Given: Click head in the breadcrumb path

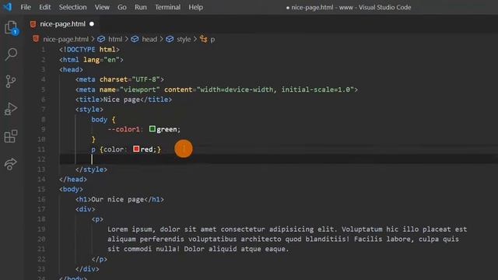Looking at the screenshot, I should tap(149, 39).
